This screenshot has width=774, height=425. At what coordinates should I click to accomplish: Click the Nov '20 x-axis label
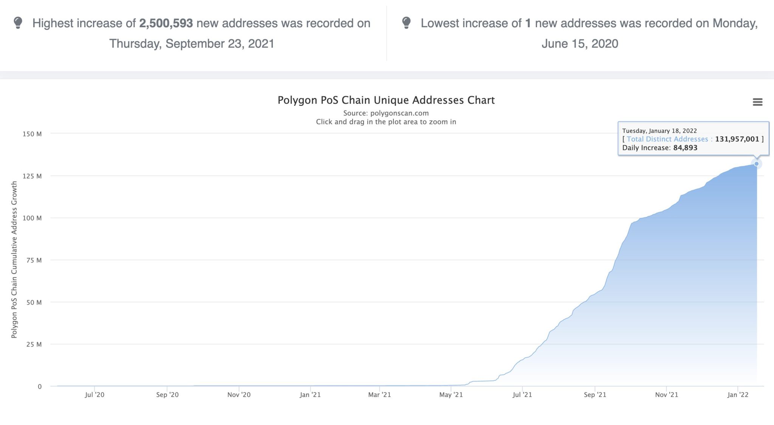[239, 395]
